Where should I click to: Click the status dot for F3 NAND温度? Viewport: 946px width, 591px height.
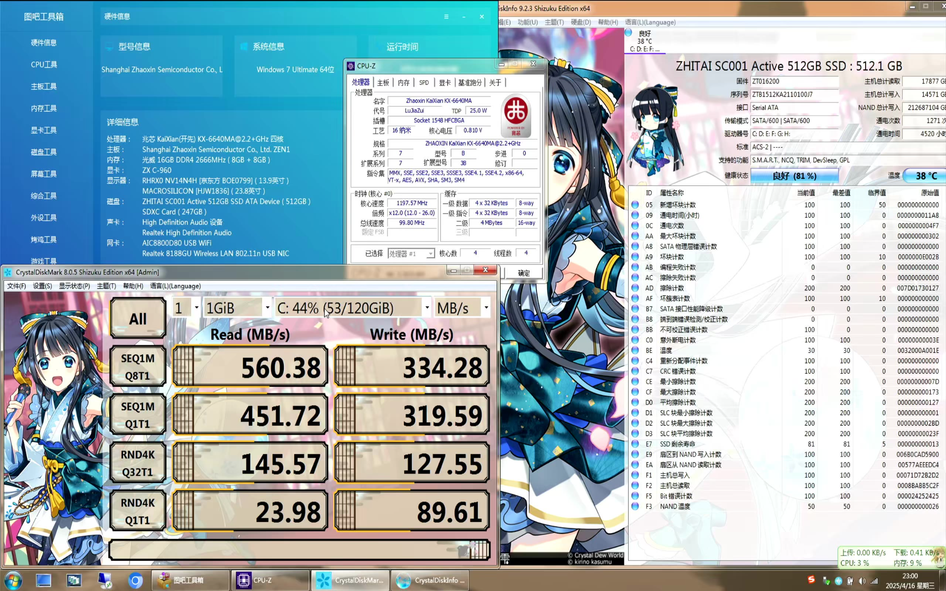tap(635, 506)
